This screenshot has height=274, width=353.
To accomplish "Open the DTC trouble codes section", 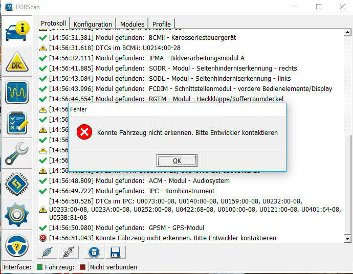I will [17, 62].
